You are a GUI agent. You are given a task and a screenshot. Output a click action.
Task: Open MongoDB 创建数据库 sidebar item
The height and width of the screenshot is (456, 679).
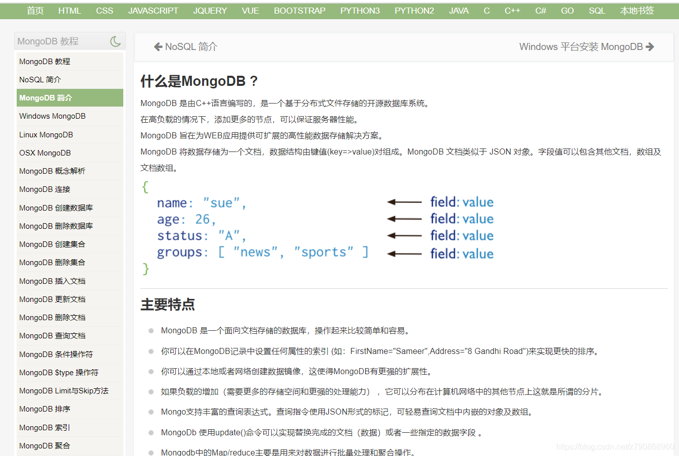70,208
